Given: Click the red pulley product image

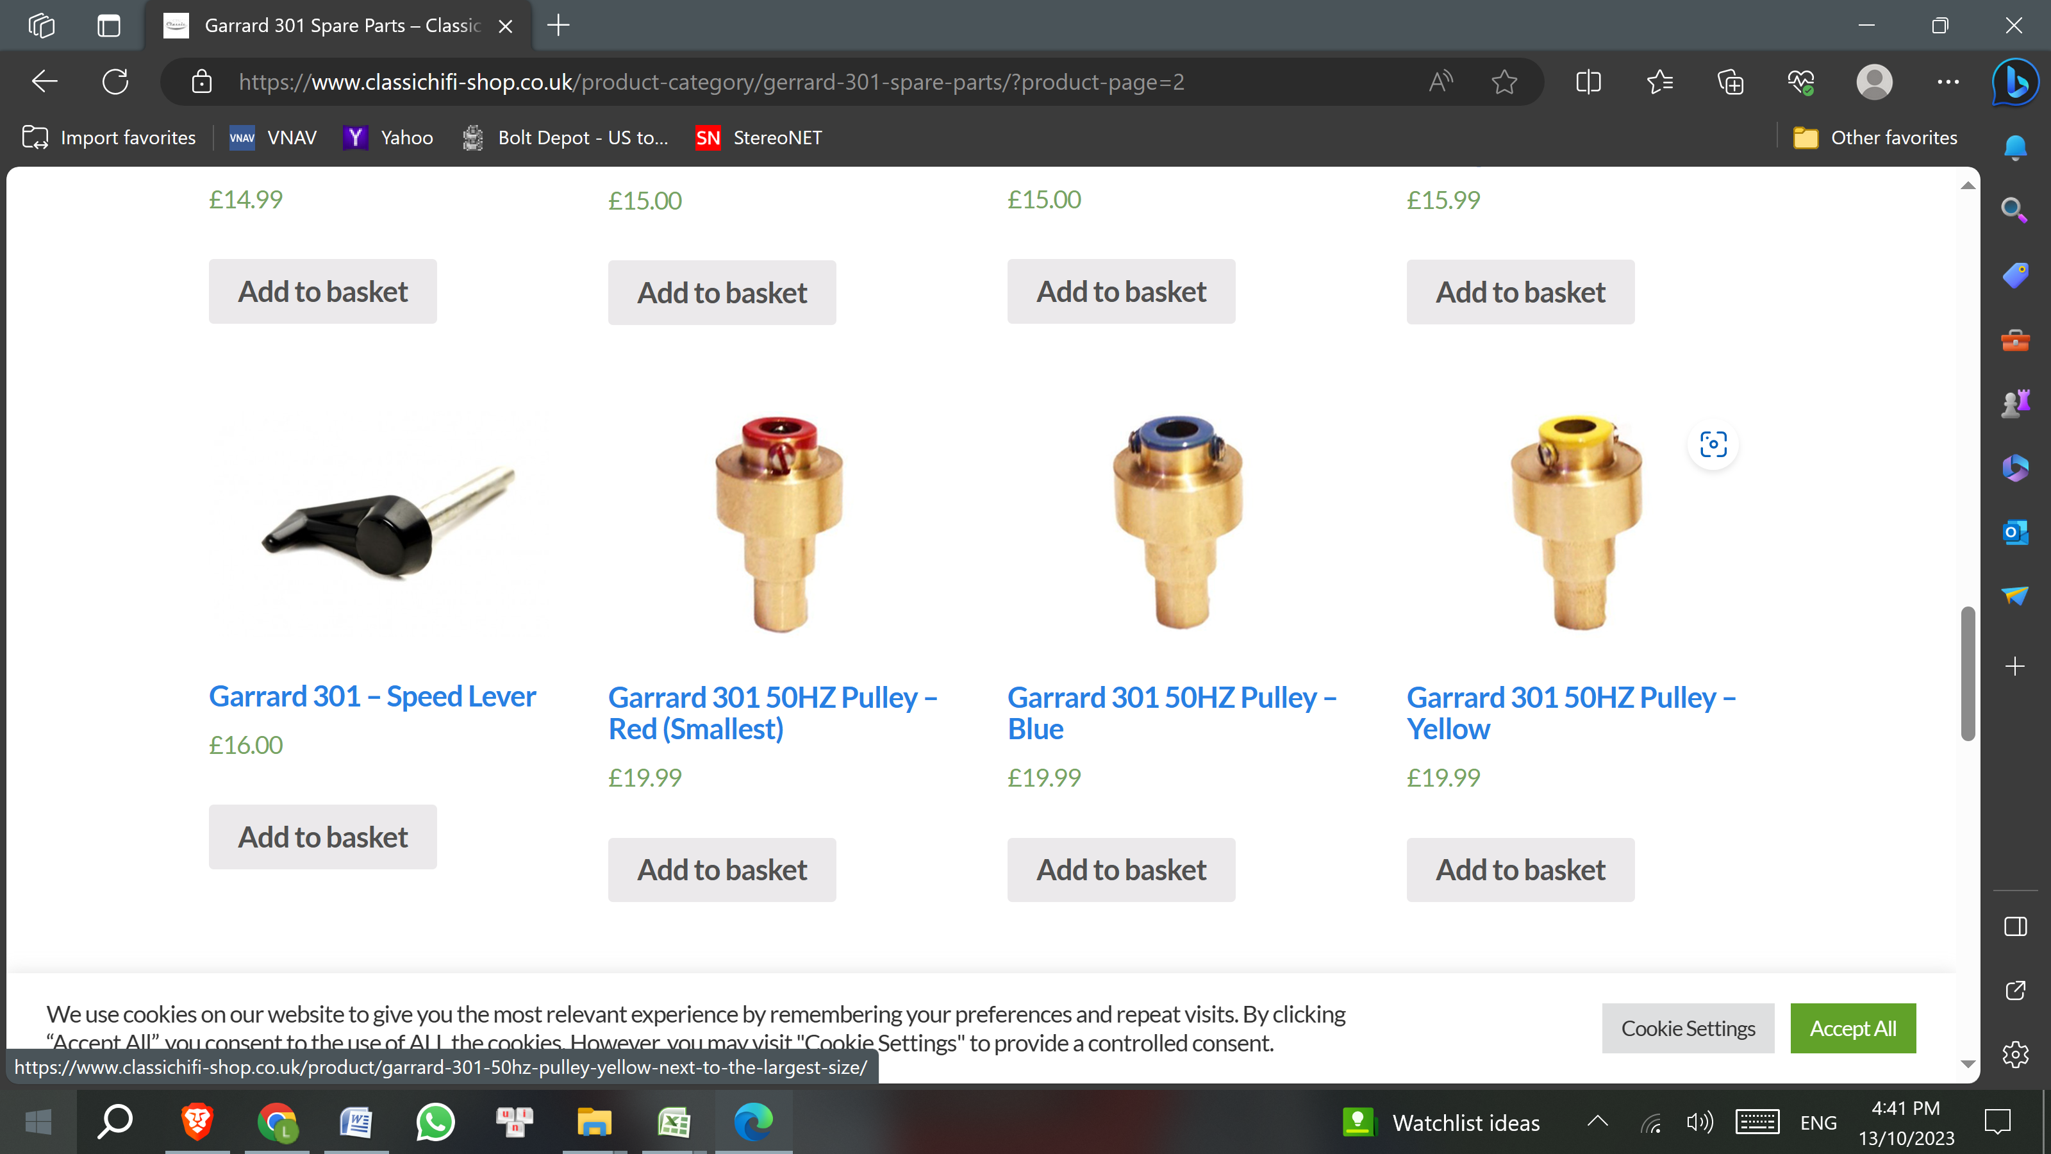Looking at the screenshot, I should coord(779,523).
